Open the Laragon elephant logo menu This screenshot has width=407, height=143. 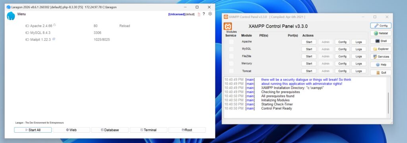pyautogui.click(x=11, y=16)
